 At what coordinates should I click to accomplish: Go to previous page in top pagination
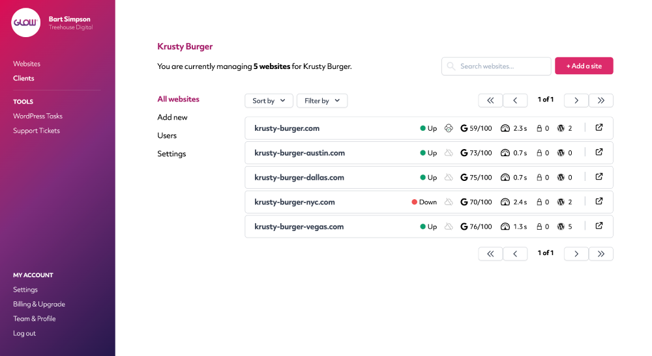click(515, 100)
